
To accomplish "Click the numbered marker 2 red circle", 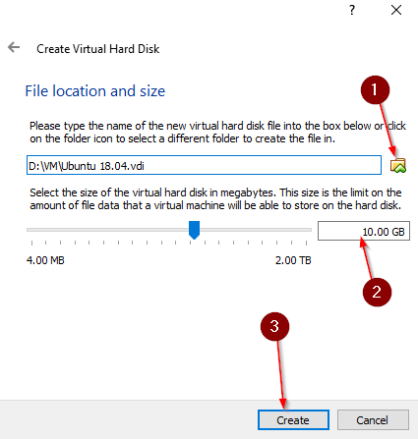I will pyautogui.click(x=377, y=292).
